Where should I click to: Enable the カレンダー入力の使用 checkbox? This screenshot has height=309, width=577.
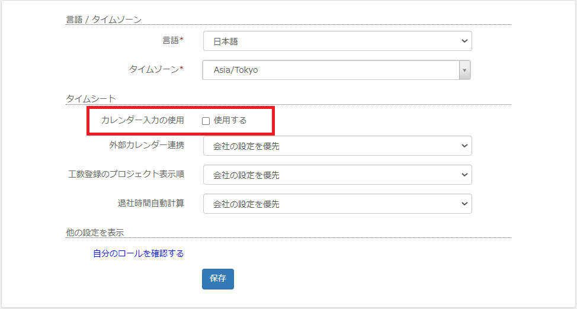tap(206, 121)
